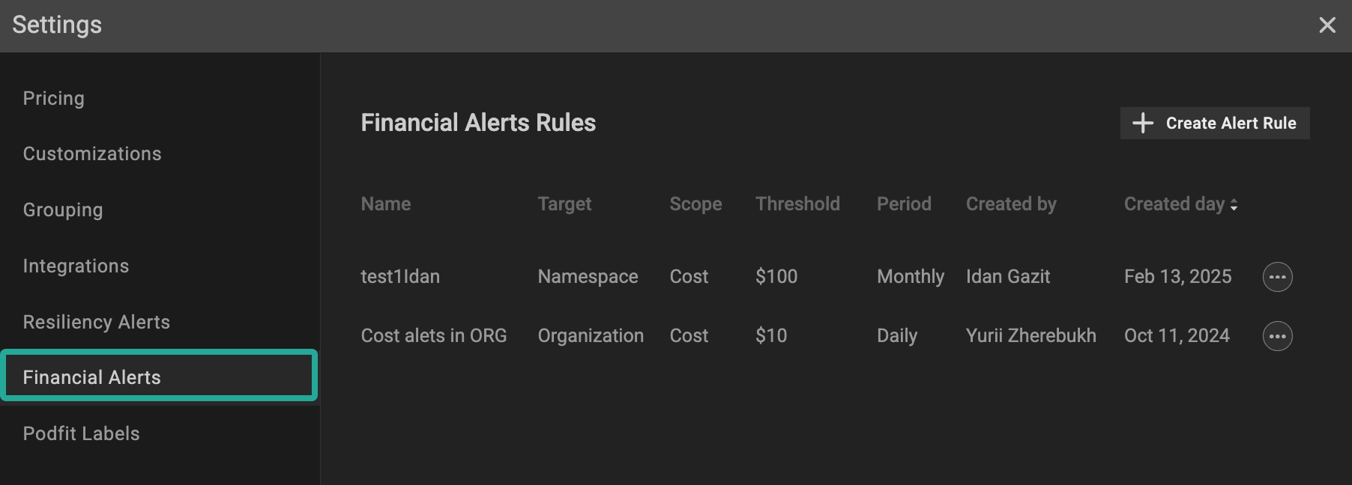The width and height of the screenshot is (1352, 485).
Task: Sort rules by Created day arrows
Action: click(x=1234, y=204)
